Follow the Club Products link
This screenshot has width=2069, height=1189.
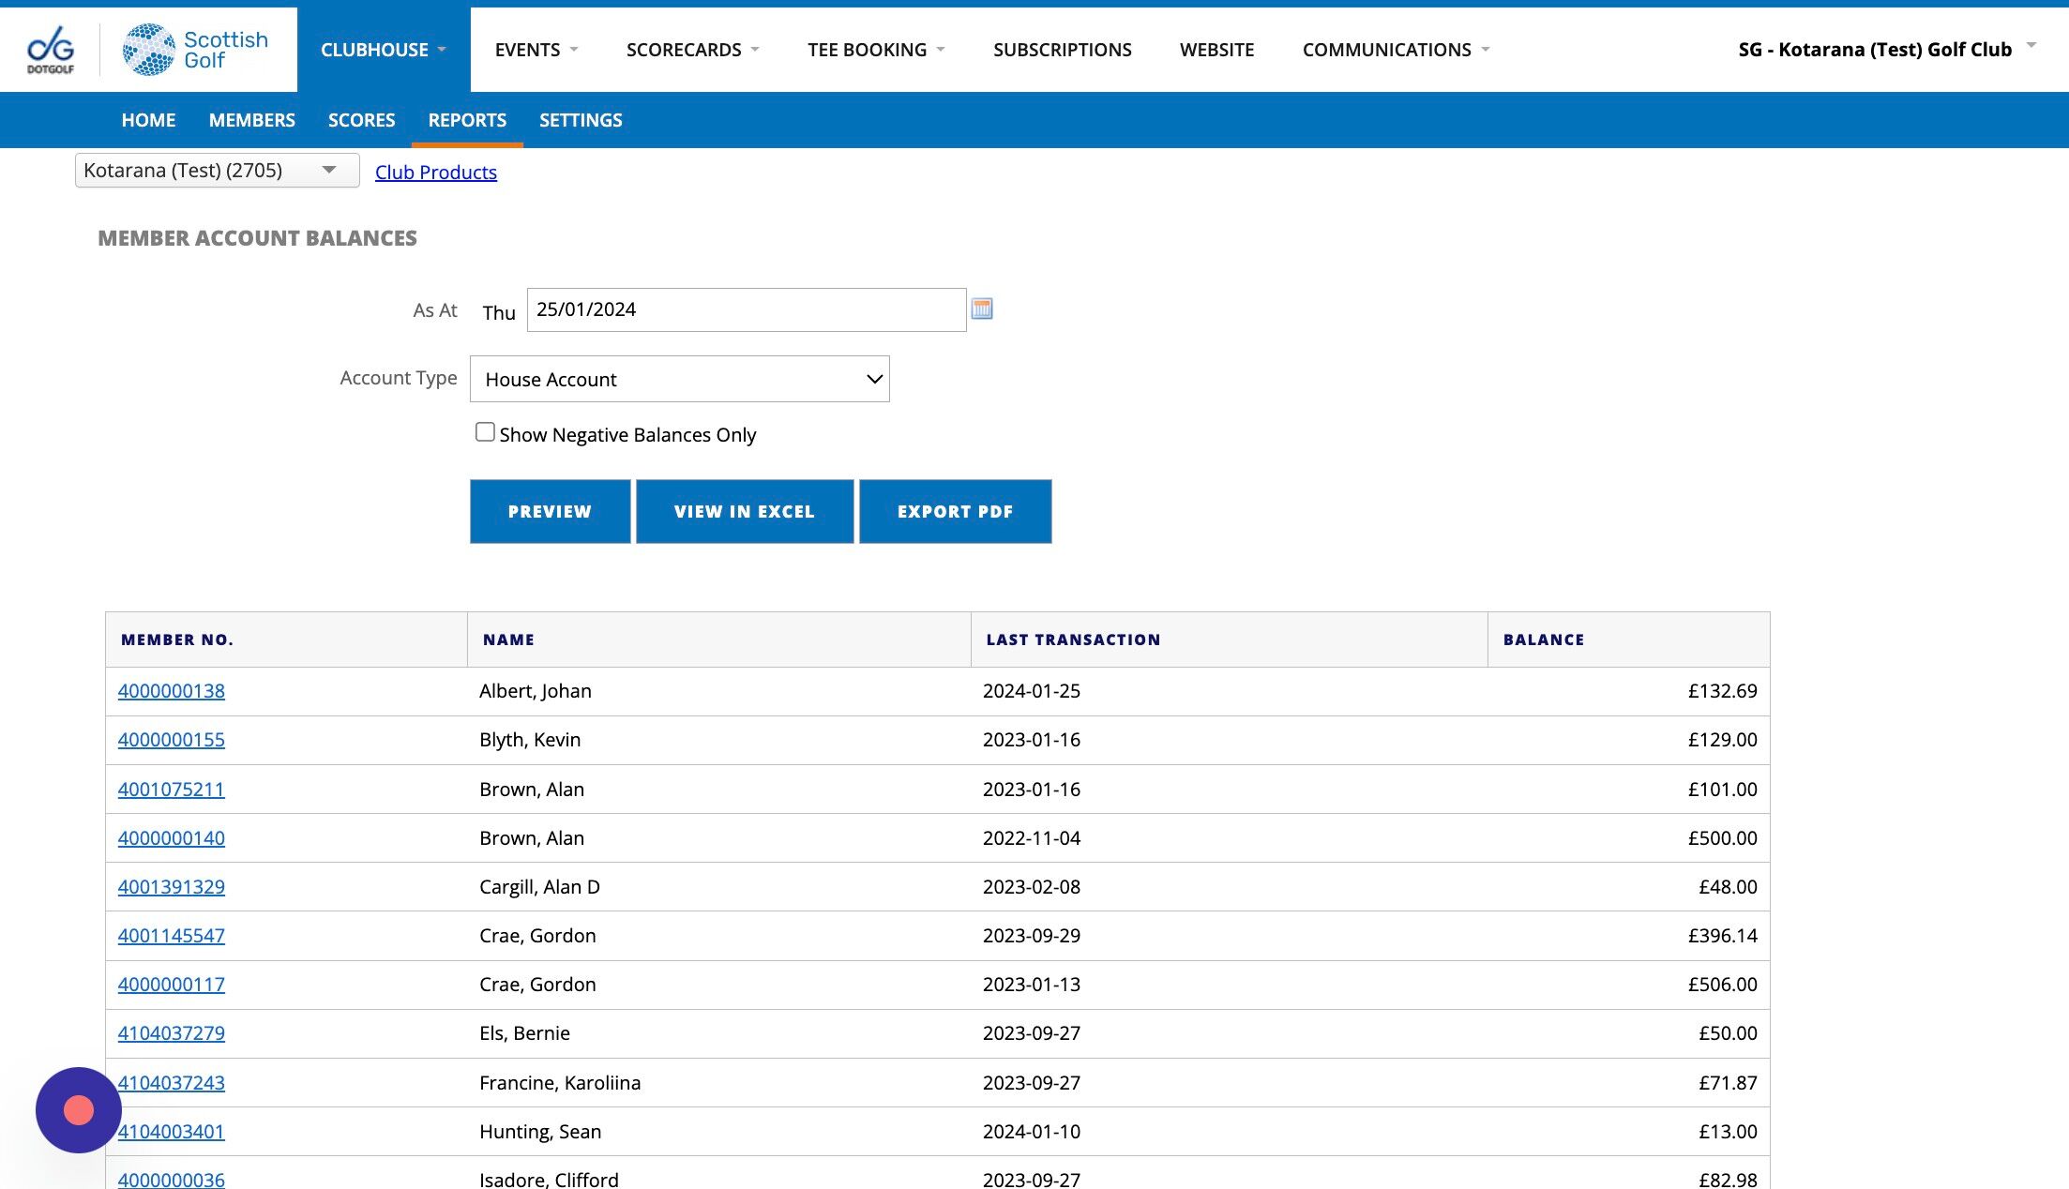(435, 173)
